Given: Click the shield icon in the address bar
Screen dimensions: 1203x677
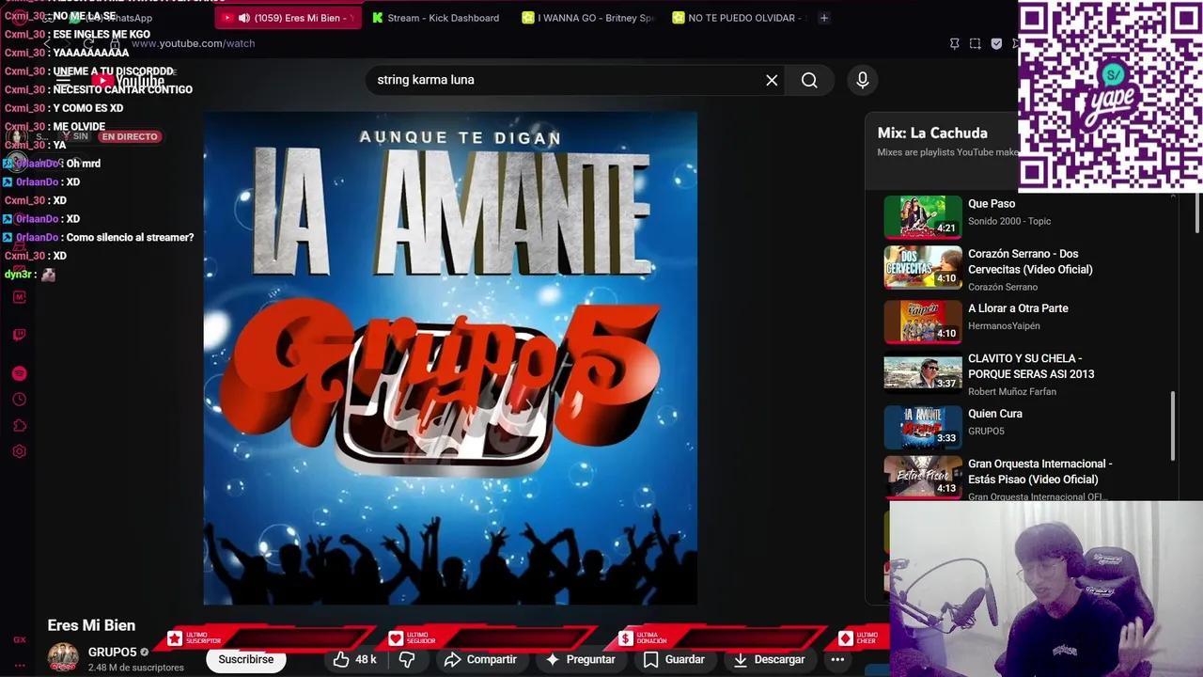Looking at the screenshot, I should tap(996, 43).
